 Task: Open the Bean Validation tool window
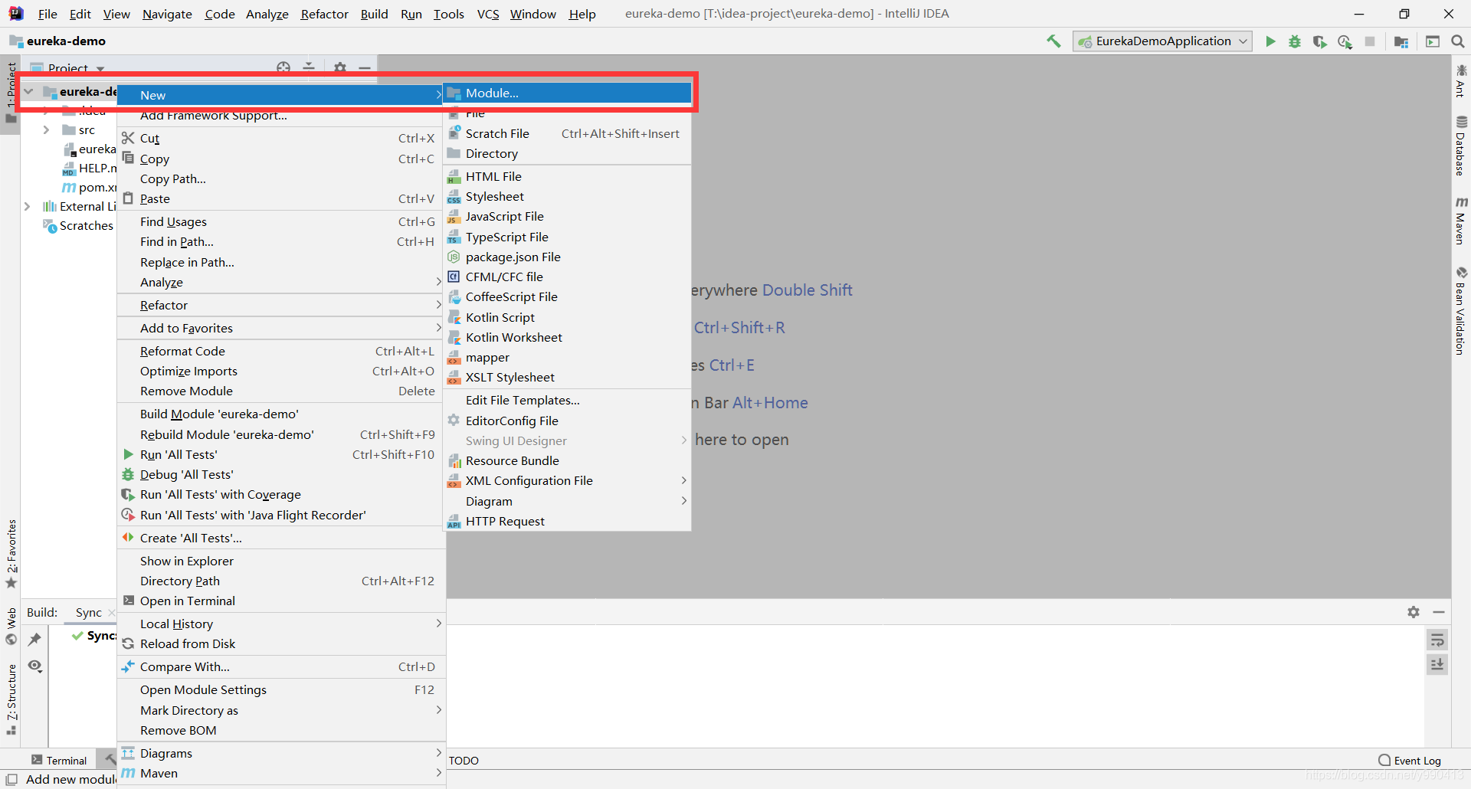[1461, 311]
